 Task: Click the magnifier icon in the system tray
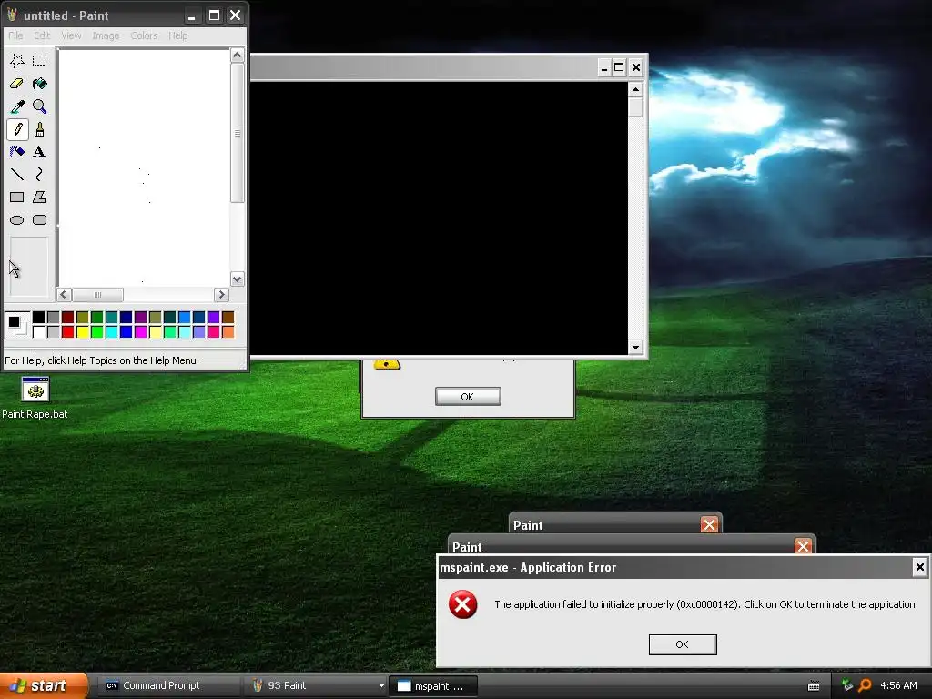pos(865,685)
